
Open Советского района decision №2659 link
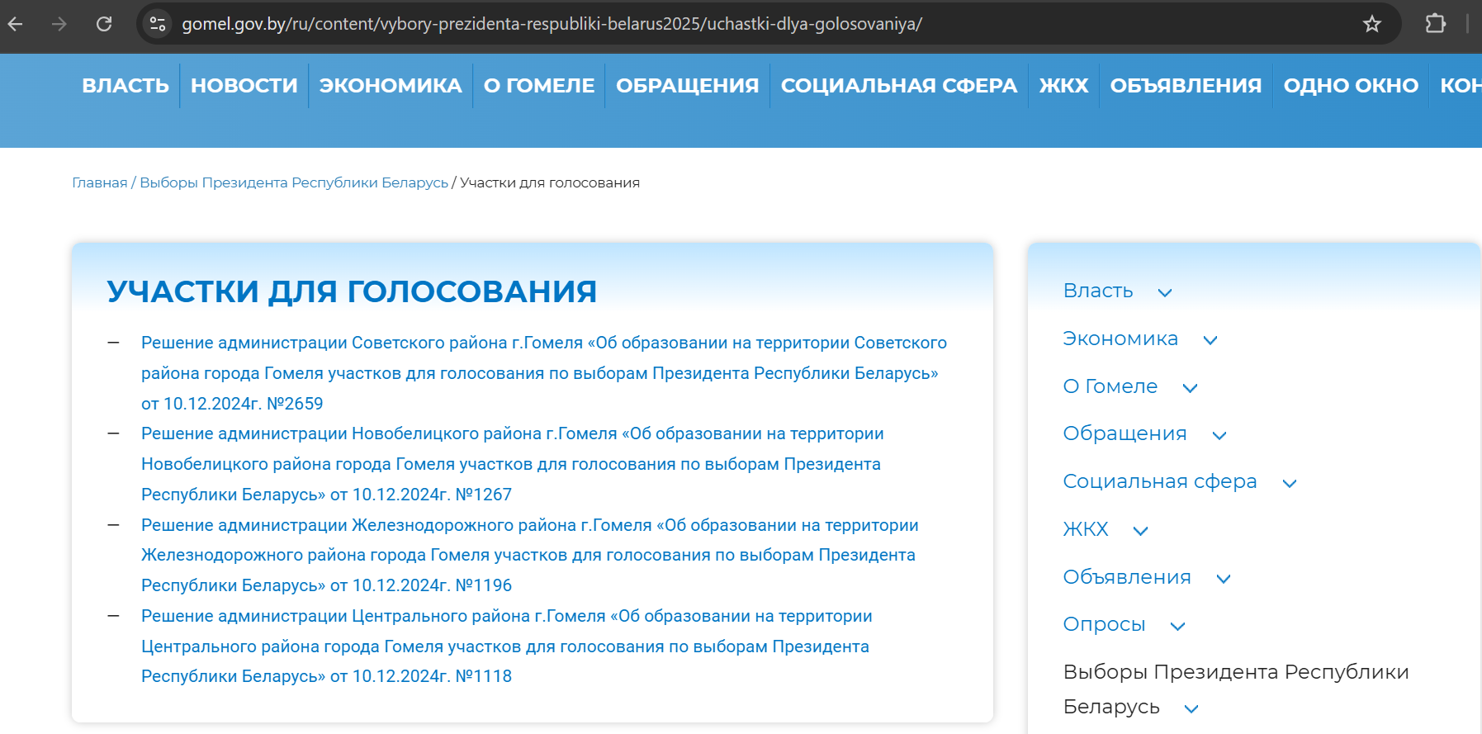[543, 372]
